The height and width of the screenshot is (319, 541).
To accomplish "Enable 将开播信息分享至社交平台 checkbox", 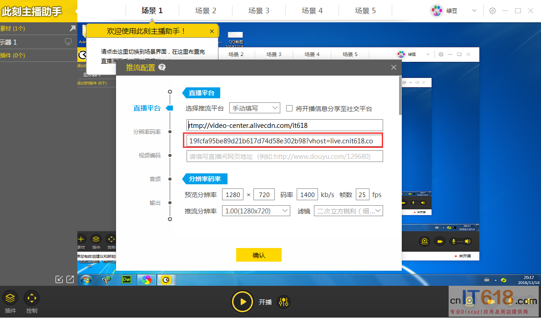I will point(289,108).
